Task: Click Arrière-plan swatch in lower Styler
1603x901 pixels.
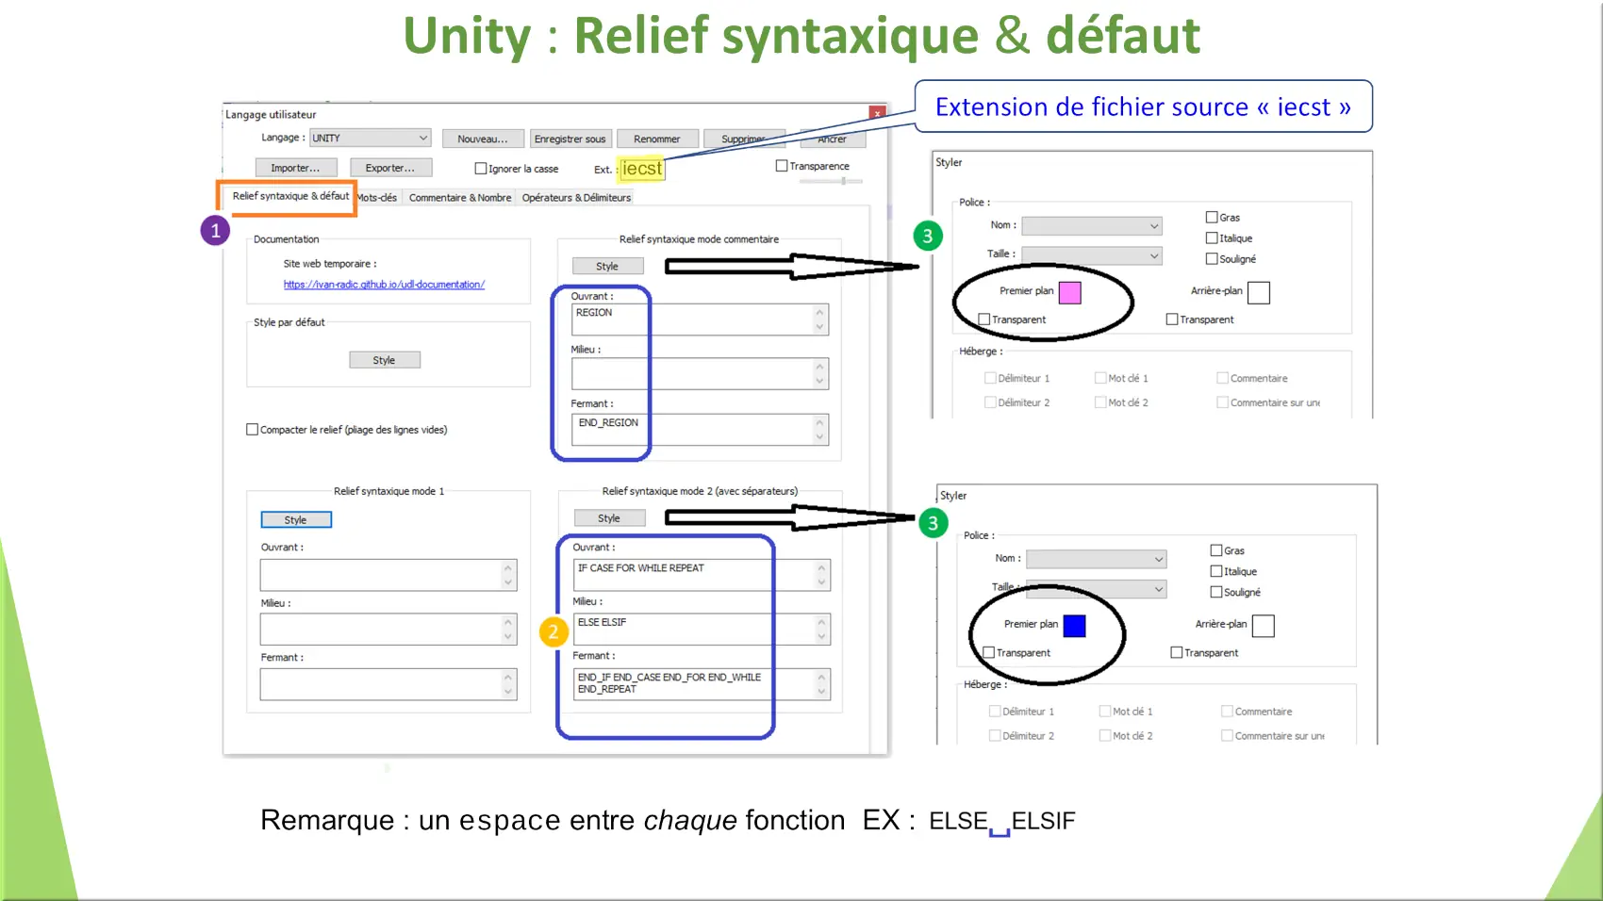Action: click(1264, 626)
